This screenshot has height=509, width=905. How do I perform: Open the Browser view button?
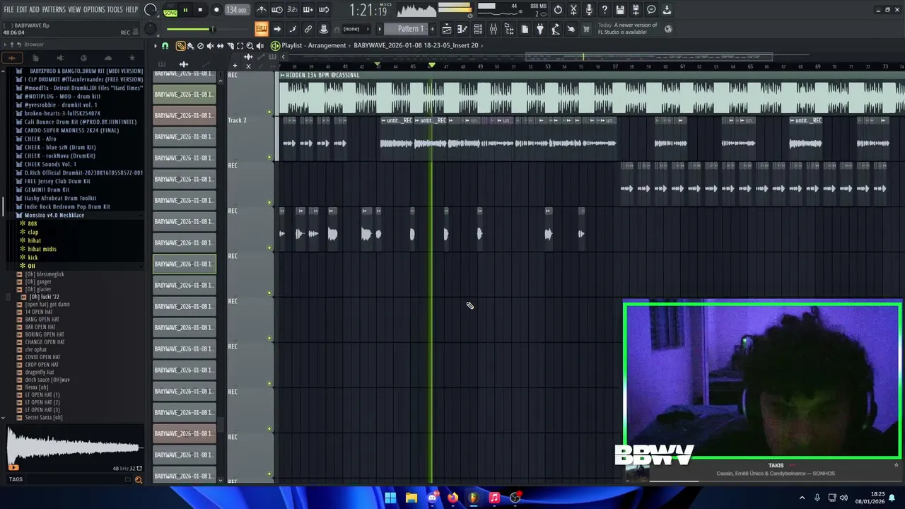click(509, 29)
